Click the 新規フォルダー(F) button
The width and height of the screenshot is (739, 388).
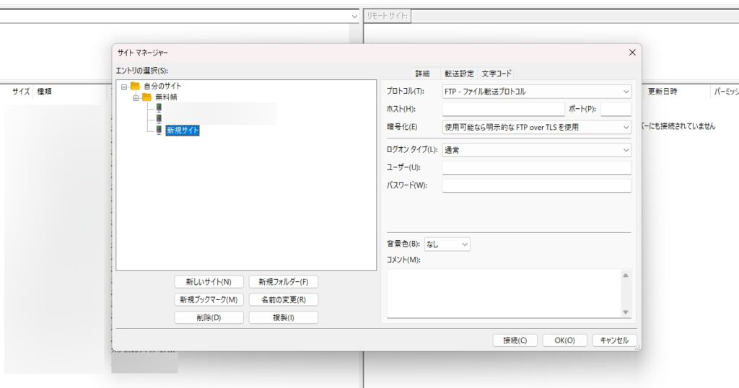(283, 282)
